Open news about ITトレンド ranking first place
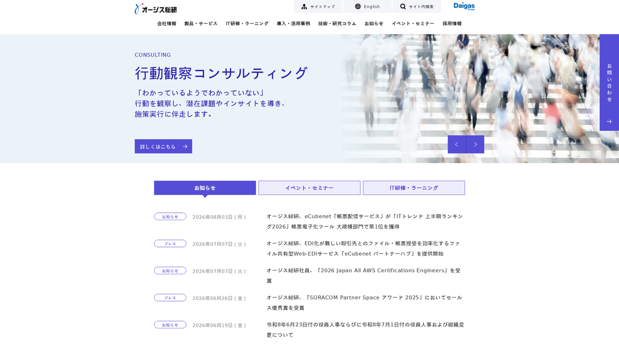The width and height of the screenshot is (619, 348). coord(365,221)
